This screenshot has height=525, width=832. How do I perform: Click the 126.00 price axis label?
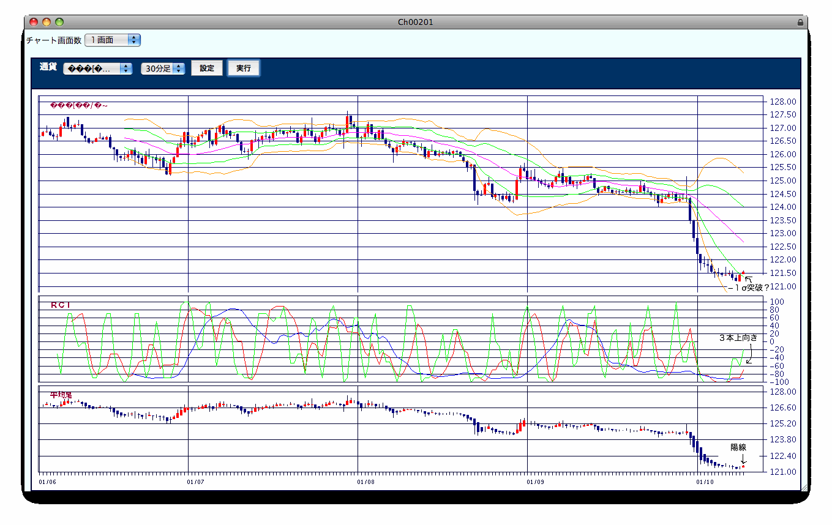[x=783, y=155]
